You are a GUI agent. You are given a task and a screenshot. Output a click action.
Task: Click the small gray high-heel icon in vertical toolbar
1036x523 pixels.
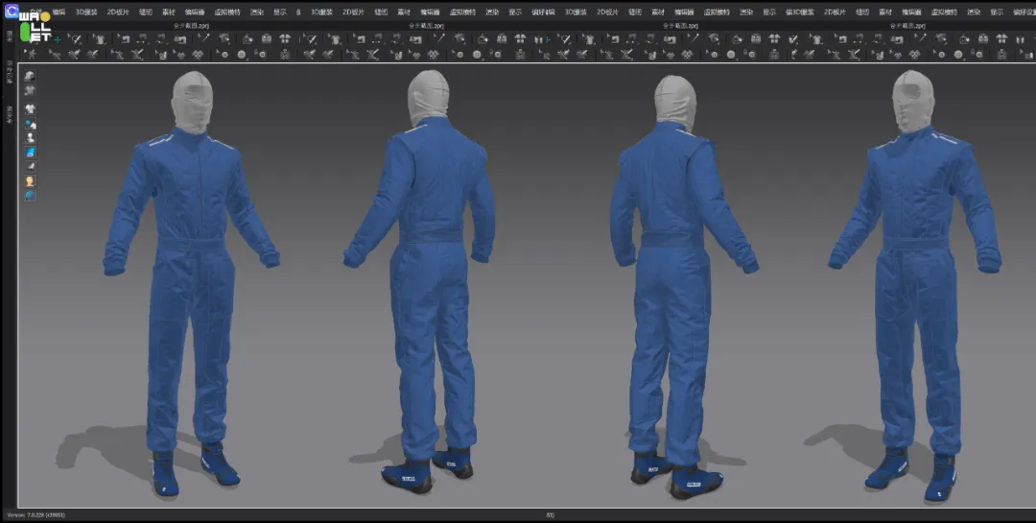pos(30,167)
